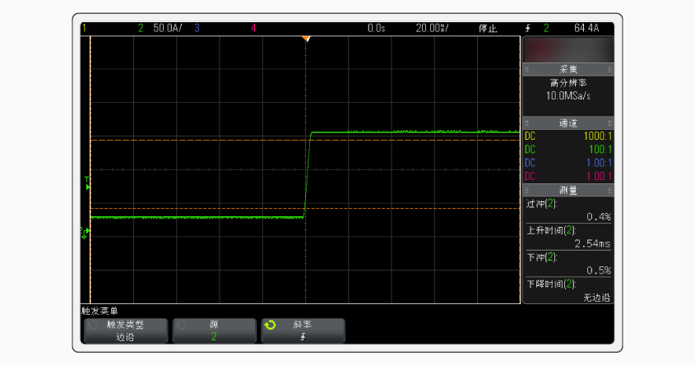Screen dimensions: 695x365
Task: Open the 采集 acquisition panel header
Action: (568, 70)
